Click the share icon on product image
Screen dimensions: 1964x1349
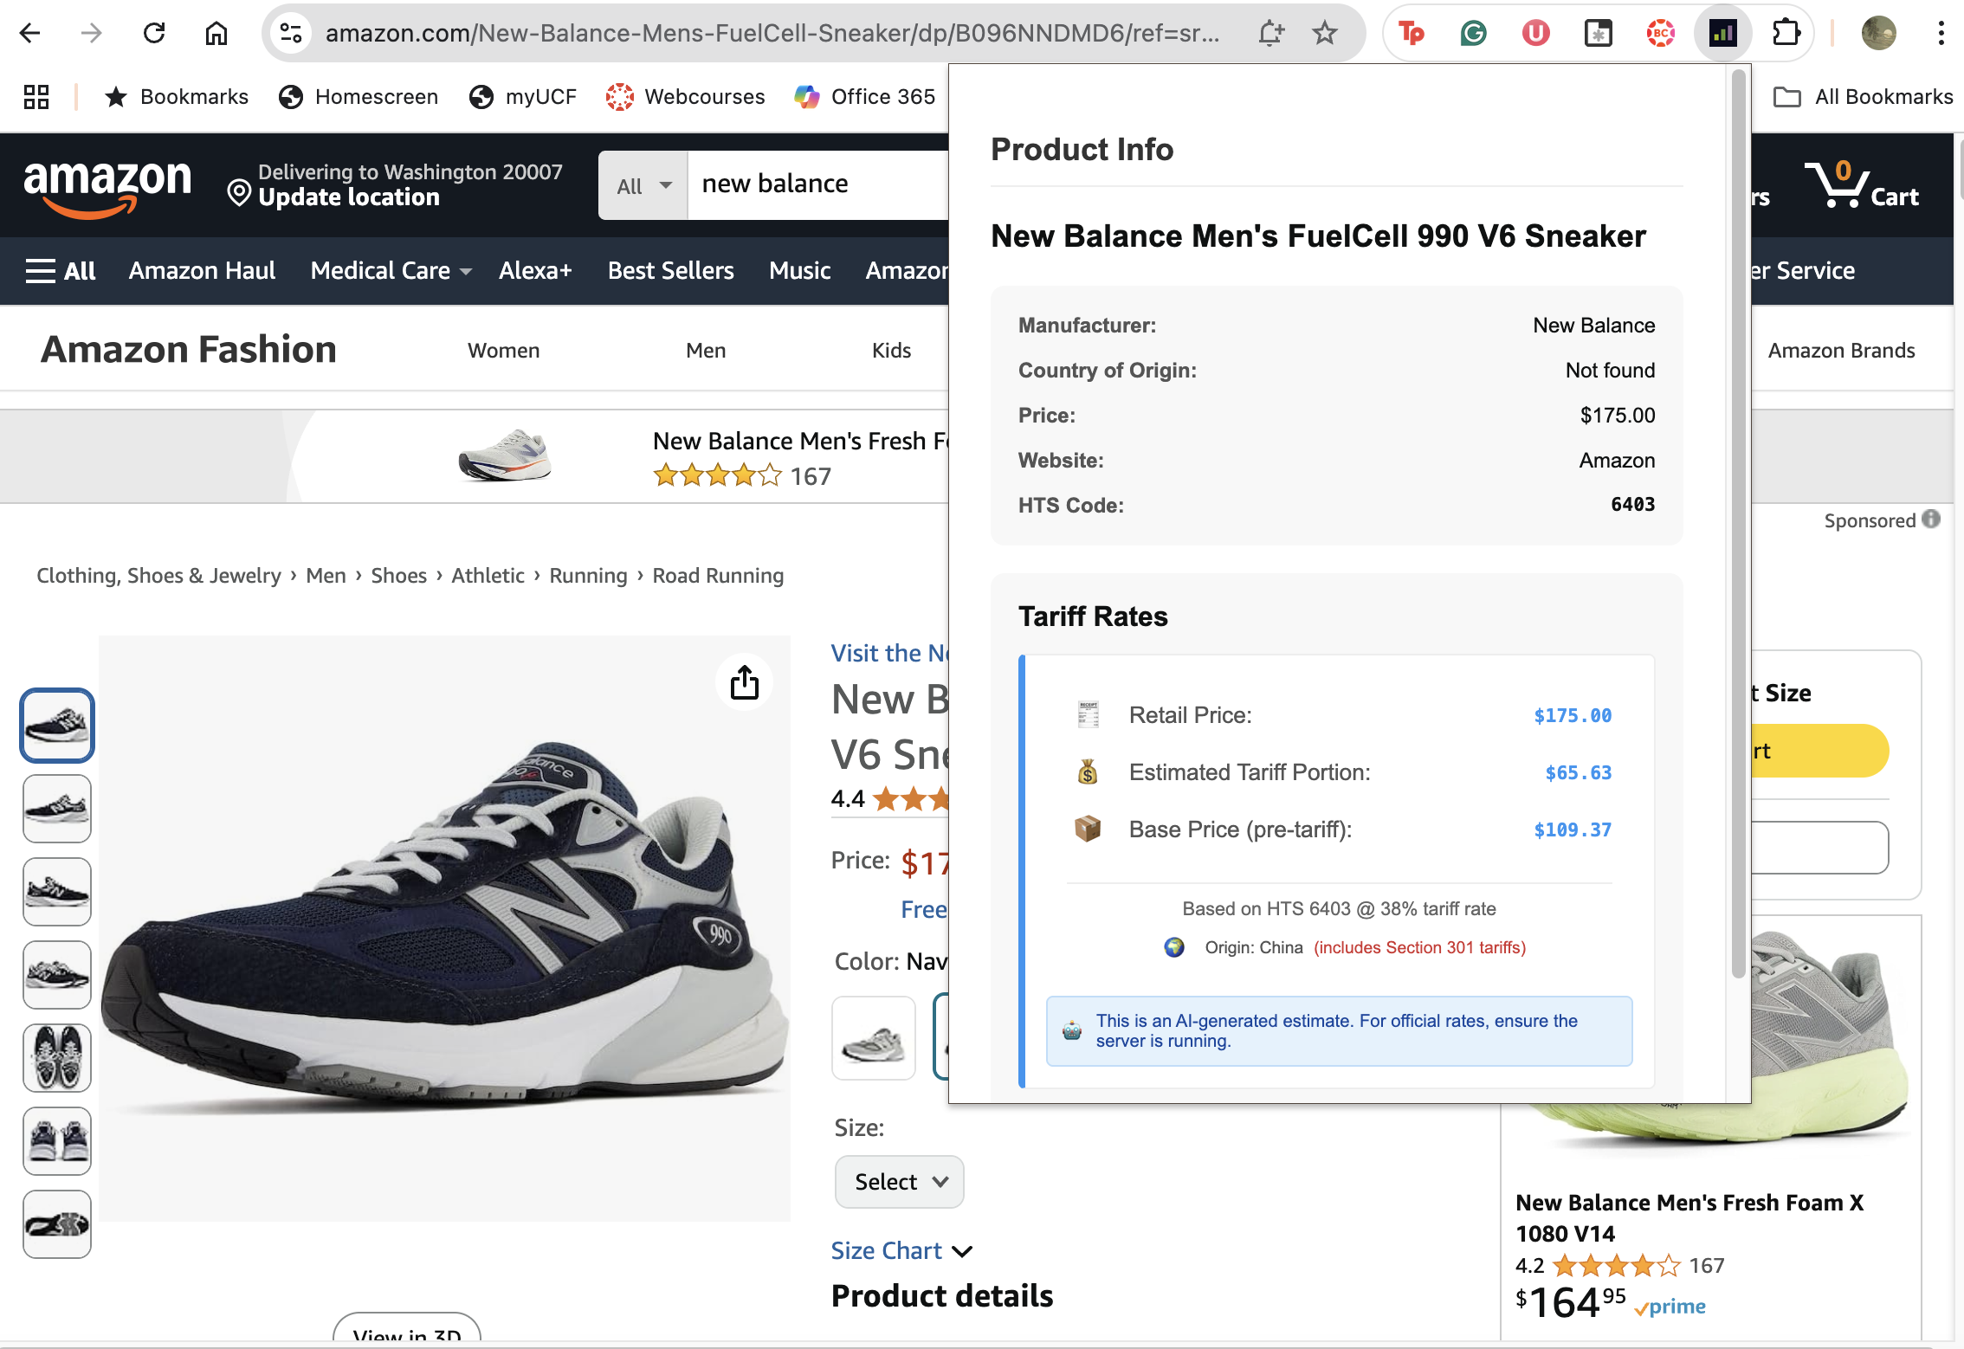pyautogui.click(x=744, y=683)
